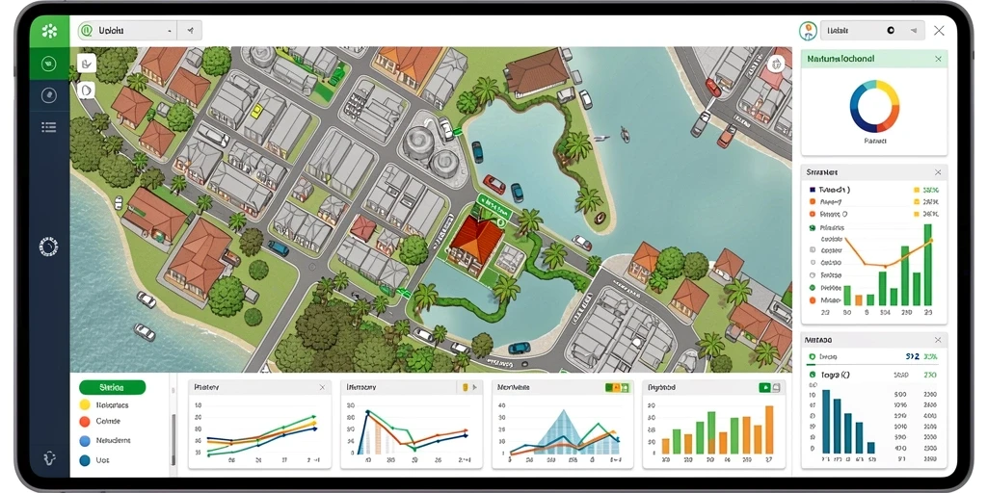Click second green circle row, bottom right panel

[873, 375]
